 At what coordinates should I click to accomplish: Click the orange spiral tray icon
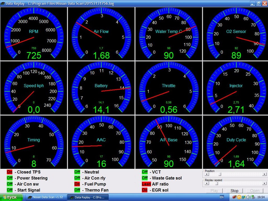click(x=239, y=197)
